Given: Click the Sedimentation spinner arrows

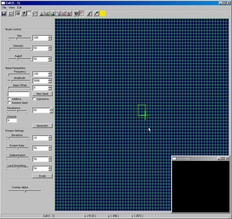Looking at the screenshot, I should pyautogui.click(x=50, y=159).
